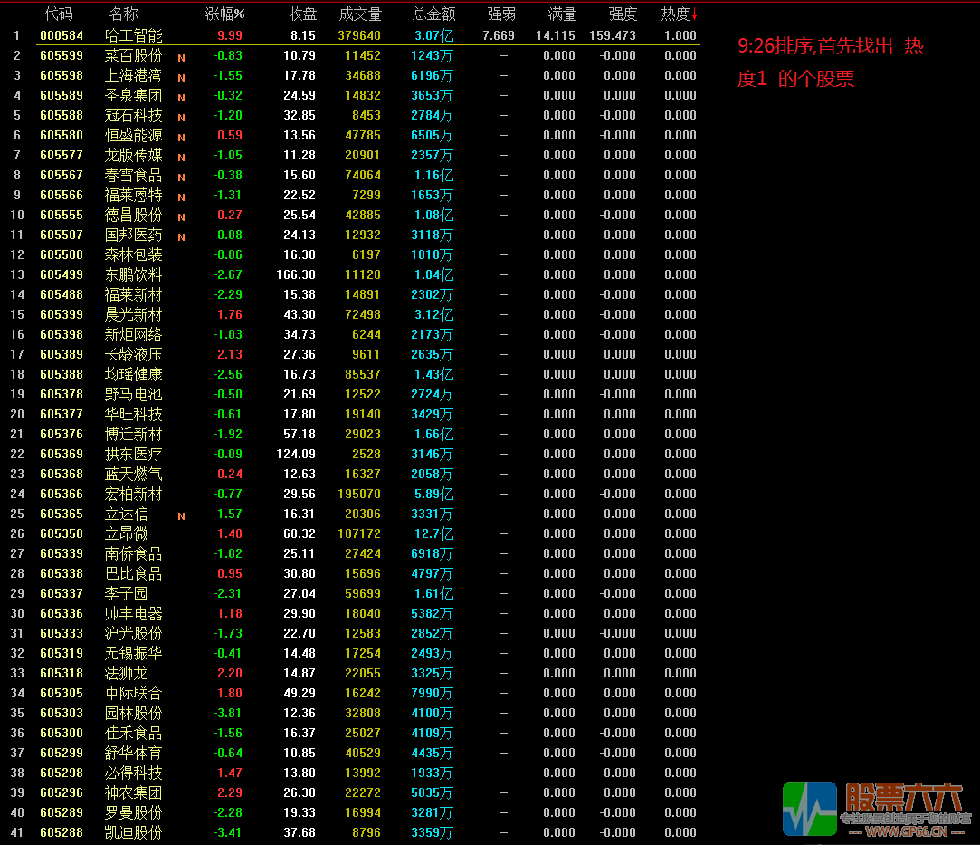Click change value 9.99
Screen dimensions: 980x845
230,35
